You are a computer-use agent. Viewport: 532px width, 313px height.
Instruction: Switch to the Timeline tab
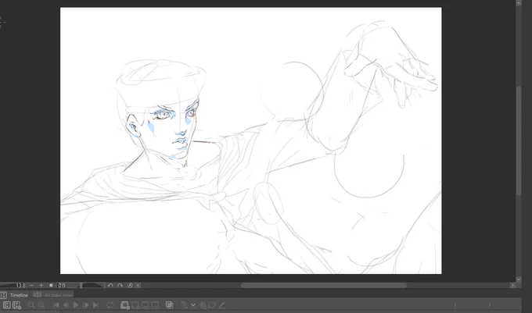coord(19,295)
